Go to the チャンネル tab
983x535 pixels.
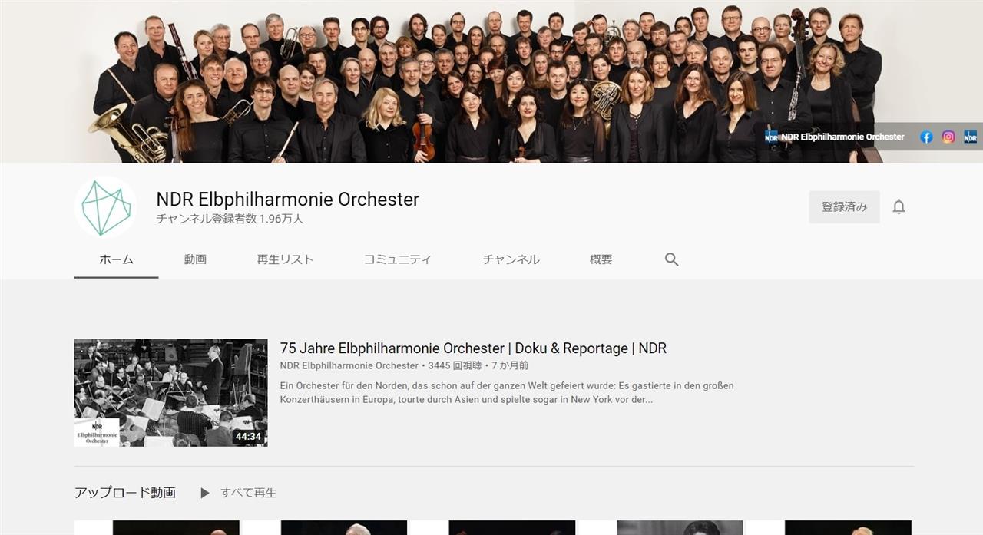point(511,259)
